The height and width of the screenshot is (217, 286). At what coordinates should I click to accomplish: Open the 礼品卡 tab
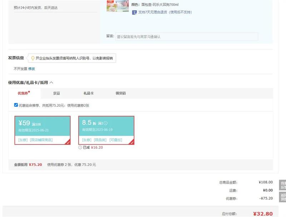point(88,94)
